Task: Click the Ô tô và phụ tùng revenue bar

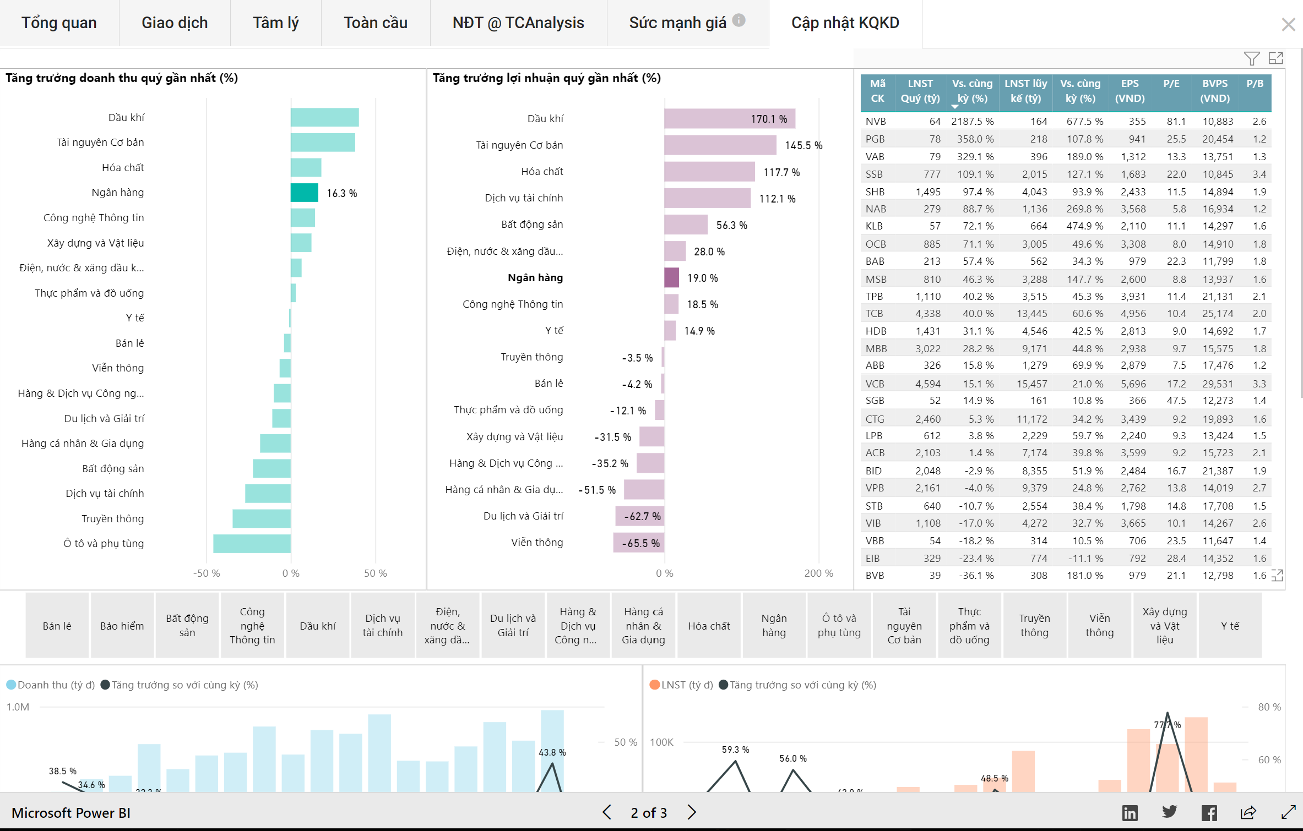Action: coord(252,543)
